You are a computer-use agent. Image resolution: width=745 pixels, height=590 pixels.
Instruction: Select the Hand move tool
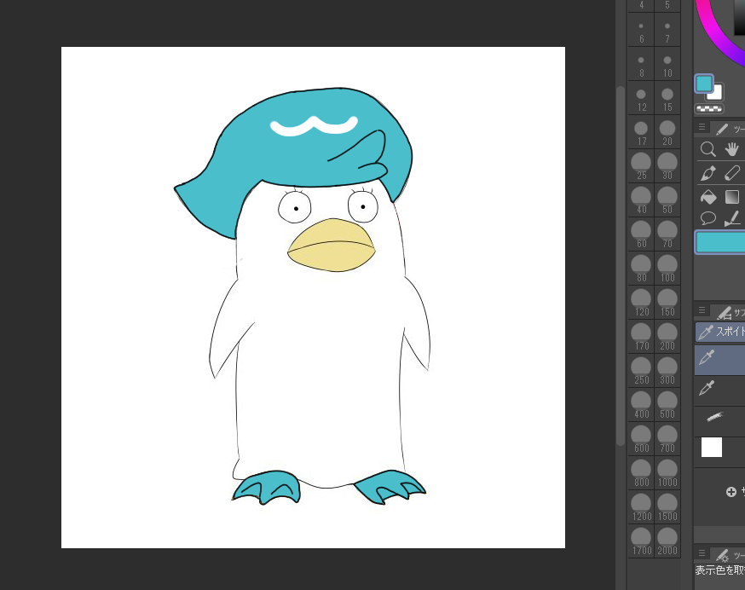732,149
